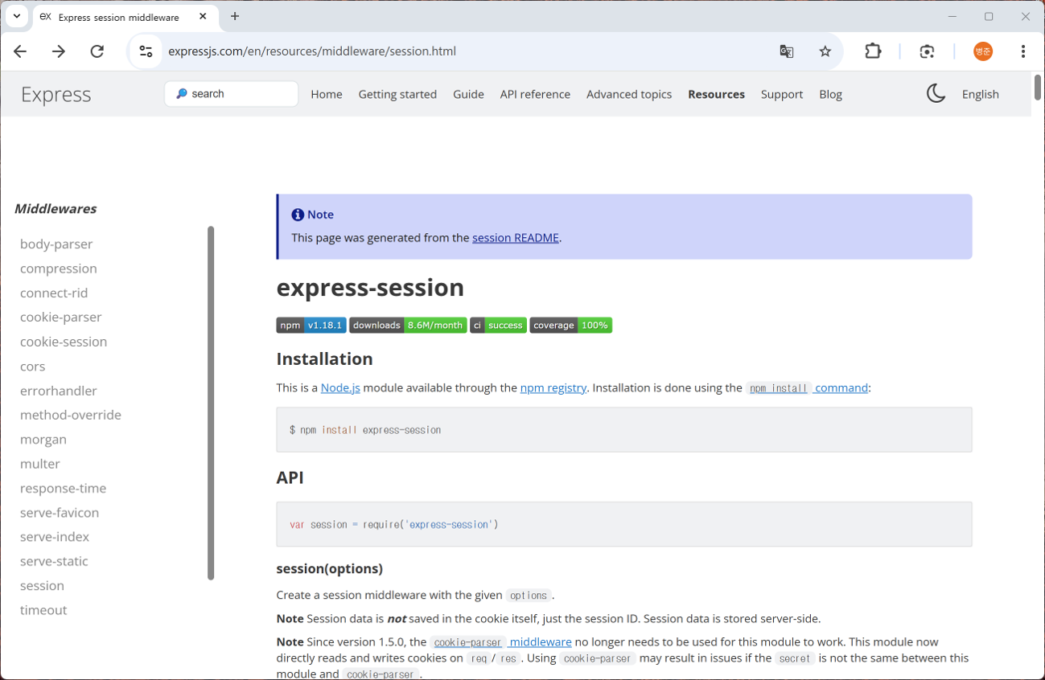
Task: Follow the session README link
Action: click(516, 238)
